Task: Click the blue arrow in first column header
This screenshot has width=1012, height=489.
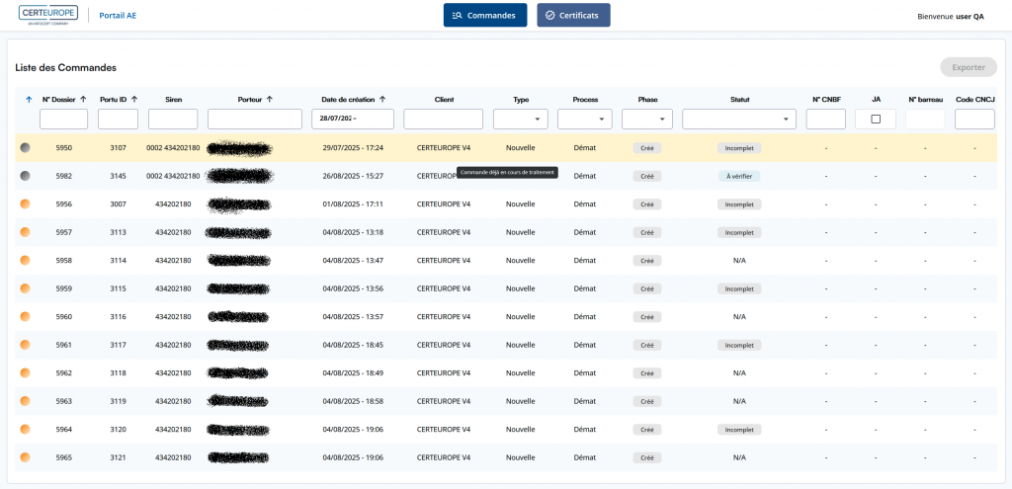Action: pos(28,99)
